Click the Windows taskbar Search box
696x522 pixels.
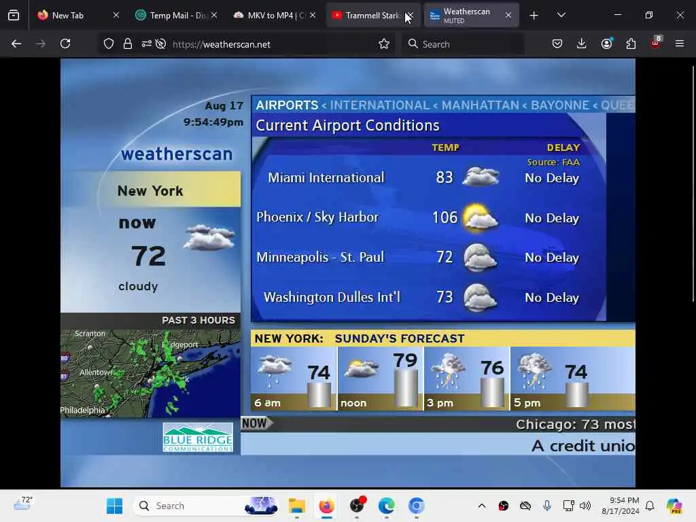tap(207, 506)
